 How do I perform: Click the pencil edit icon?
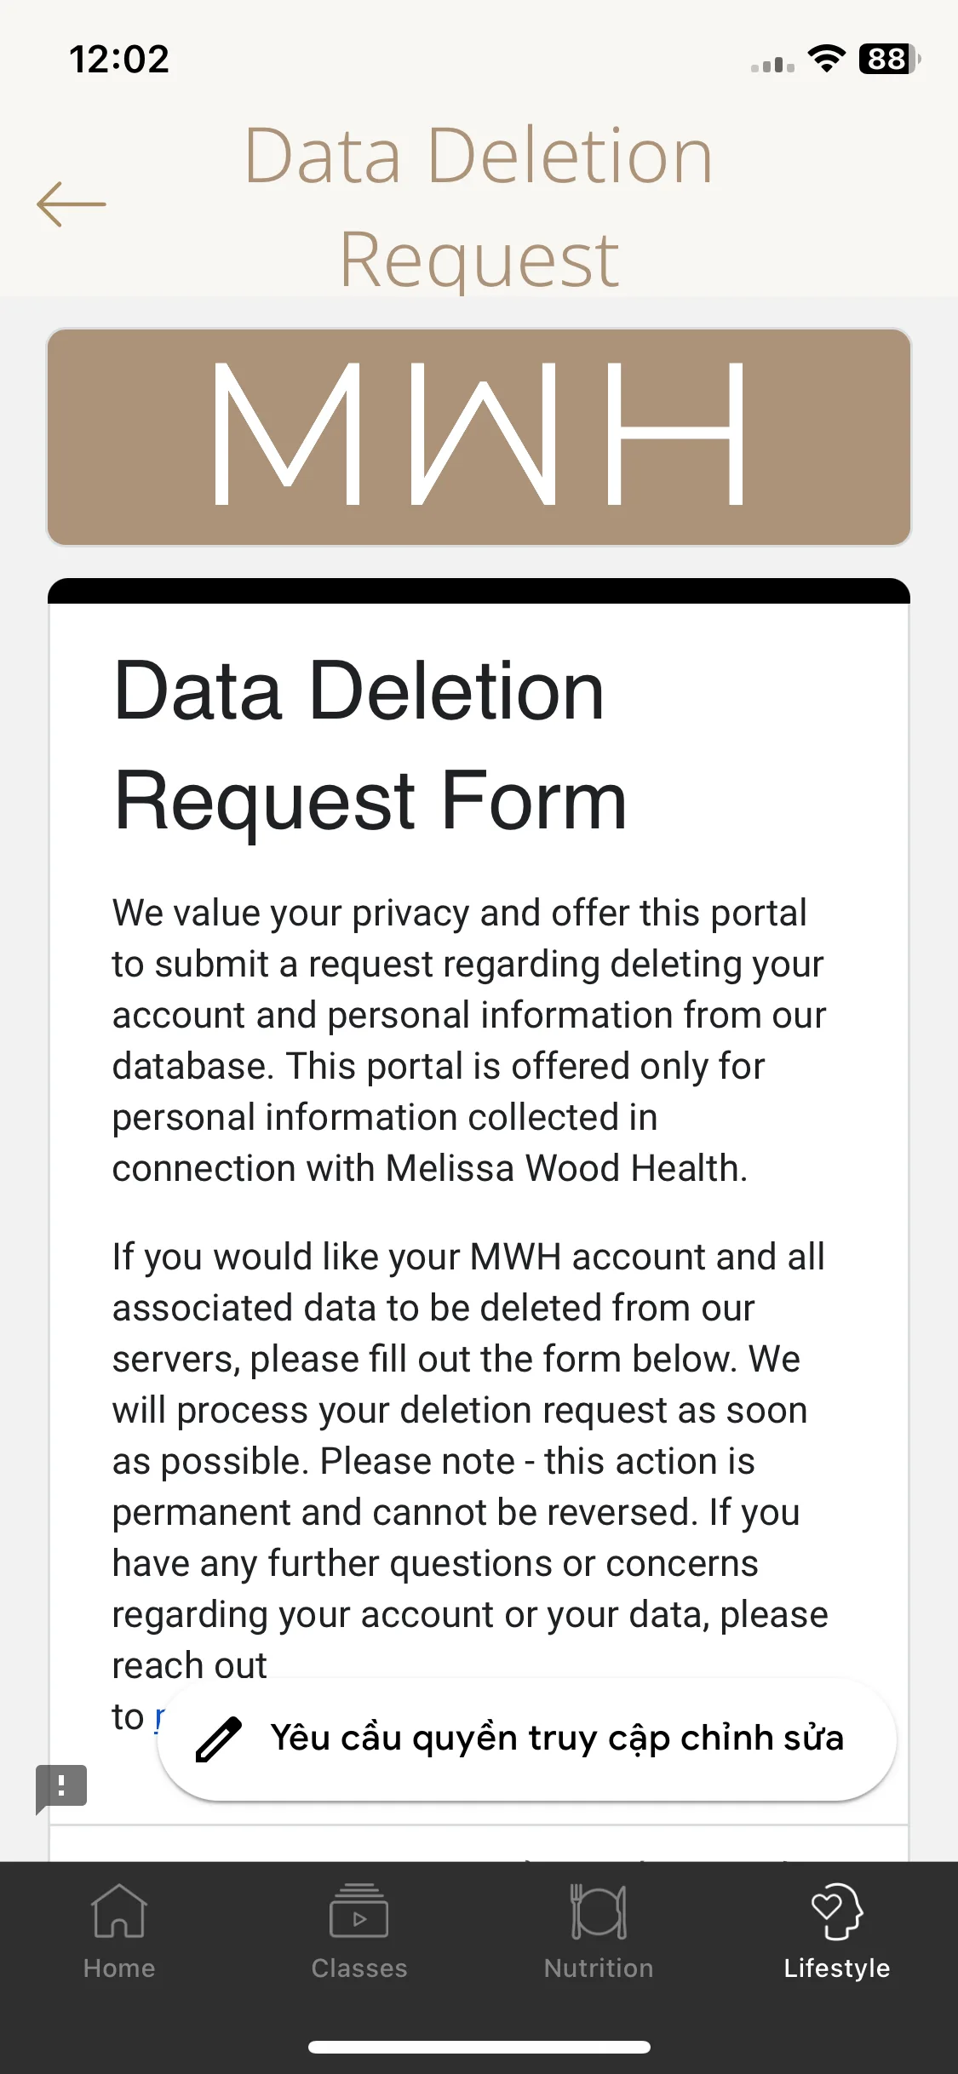[x=219, y=1739]
